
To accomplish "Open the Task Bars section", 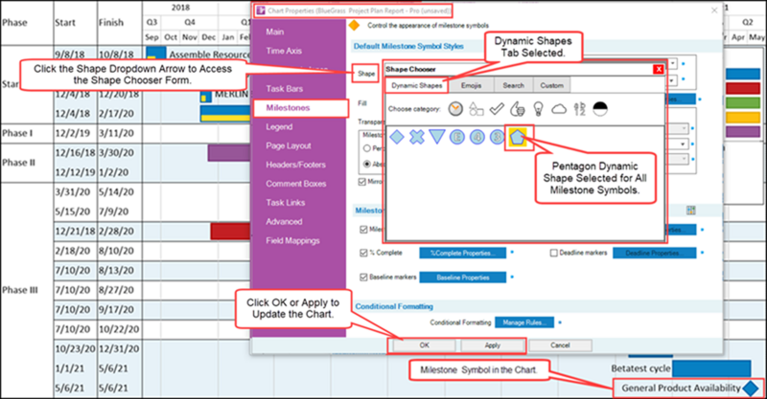I will 284,89.
